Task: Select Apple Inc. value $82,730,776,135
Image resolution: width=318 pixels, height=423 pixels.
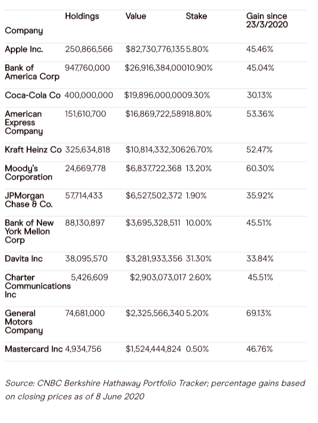Action: [155, 49]
